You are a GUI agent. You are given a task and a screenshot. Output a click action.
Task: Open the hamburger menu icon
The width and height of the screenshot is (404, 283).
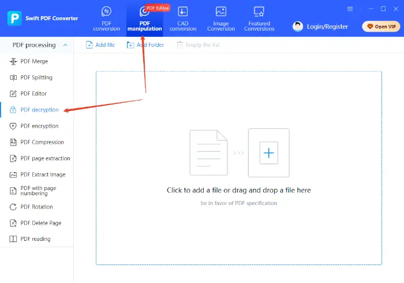point(350,9)
